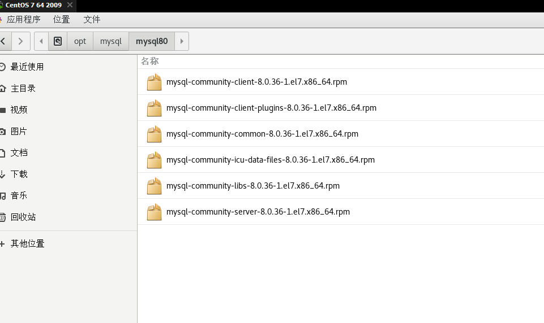Viewport: 544px width, 323px height.
Task: Open the Files (文件) menu
Action: [x=92, y=19]
